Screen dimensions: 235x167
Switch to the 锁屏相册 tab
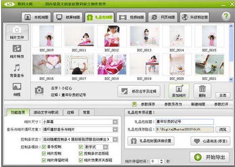click(68, 17)
